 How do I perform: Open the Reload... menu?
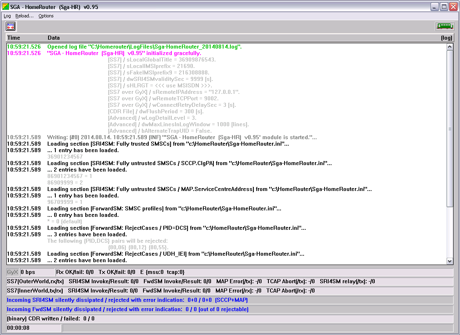click(24, 16)
